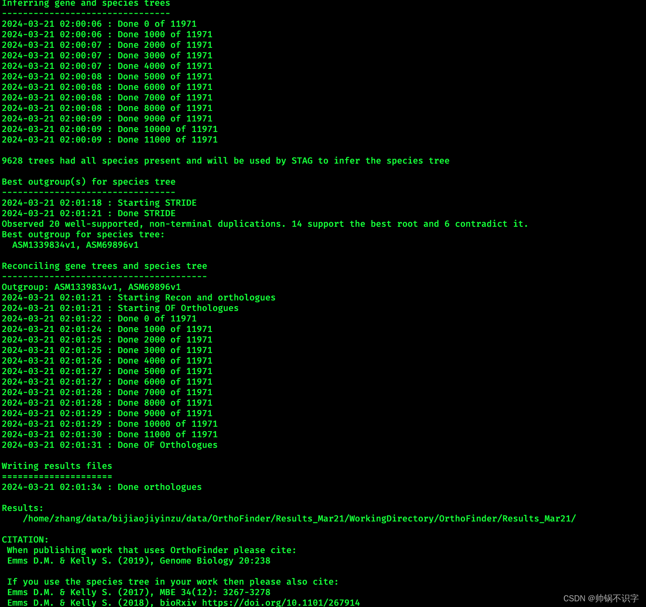The image size is (646, 607).
Task: Select the 'MBE 34(12): 3267-3278' citation line
Action: tap(139, 593)
